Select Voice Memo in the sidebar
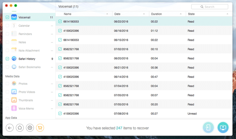The height and width of the screenshot is (139, 236). click(26, 108)
